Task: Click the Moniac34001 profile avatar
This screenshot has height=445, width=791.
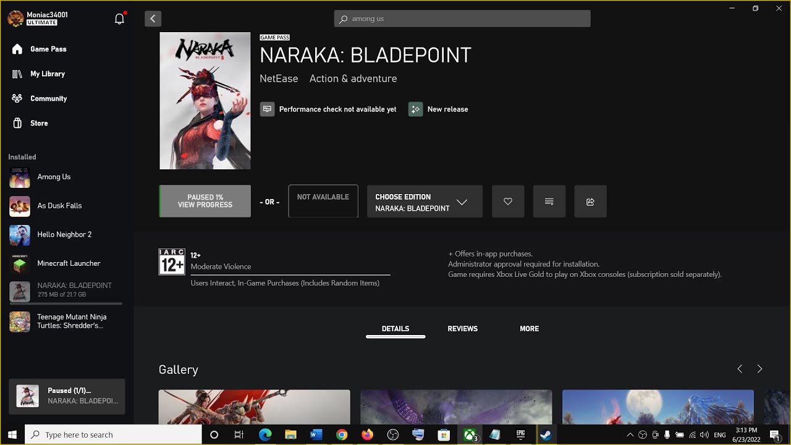Action: point(15,19)
